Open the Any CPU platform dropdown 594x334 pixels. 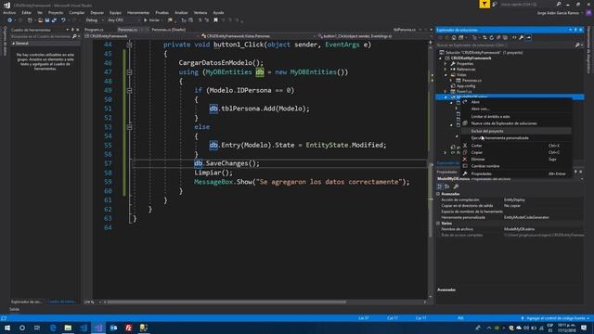123,20
